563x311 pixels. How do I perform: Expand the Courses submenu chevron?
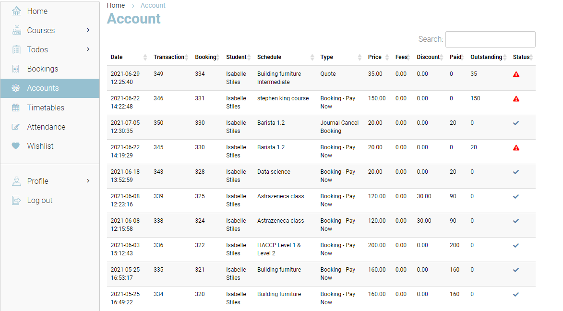click(x=88, y=30)
